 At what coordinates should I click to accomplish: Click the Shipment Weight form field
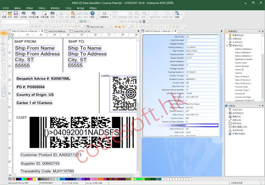202,107
